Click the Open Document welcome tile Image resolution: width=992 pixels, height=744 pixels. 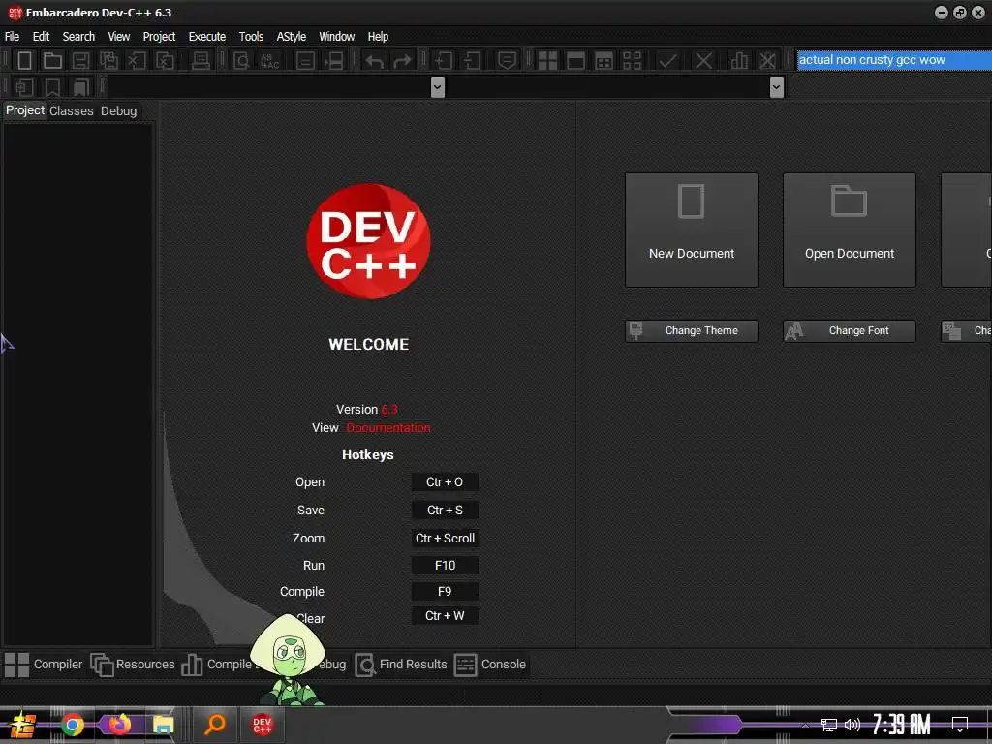pos(849,231)
